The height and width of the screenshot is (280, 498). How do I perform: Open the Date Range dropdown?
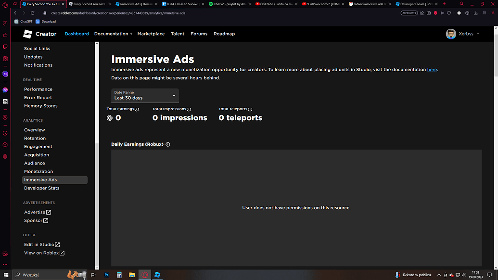click(x=145, y=96)
